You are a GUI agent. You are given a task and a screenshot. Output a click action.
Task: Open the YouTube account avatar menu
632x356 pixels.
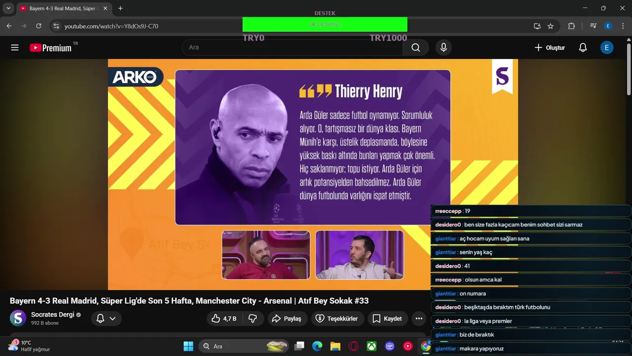[x=607, y=47]
